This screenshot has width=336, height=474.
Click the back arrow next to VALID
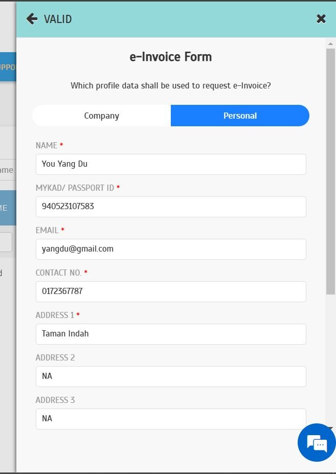[x=32, y=19]
